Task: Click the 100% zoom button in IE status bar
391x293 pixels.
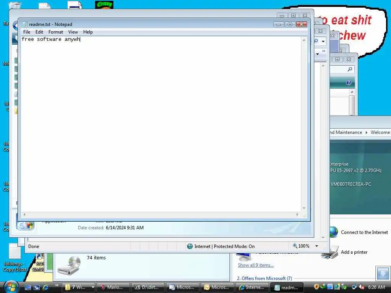Action: tap(301, 246)
